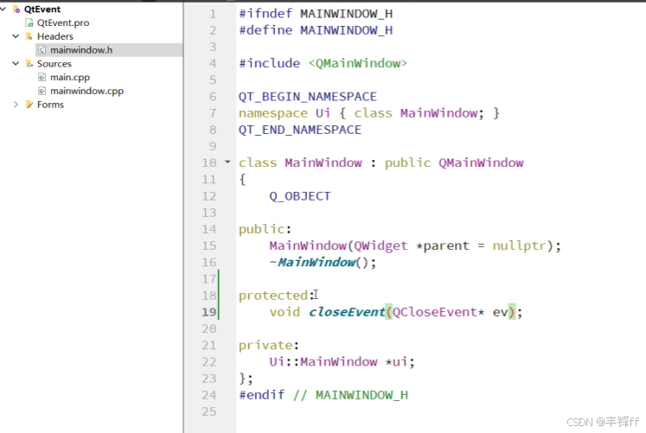Collapse the Sources folder
The width and height of the screenshot is (646, 433).
pos(16,63)
